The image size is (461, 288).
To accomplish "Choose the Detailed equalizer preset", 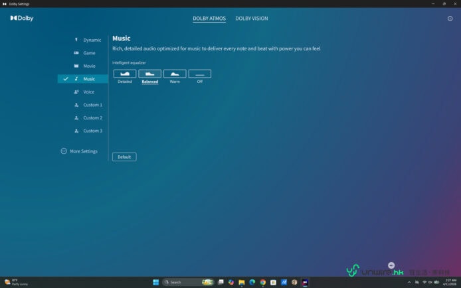I will (x=125, y=74).
